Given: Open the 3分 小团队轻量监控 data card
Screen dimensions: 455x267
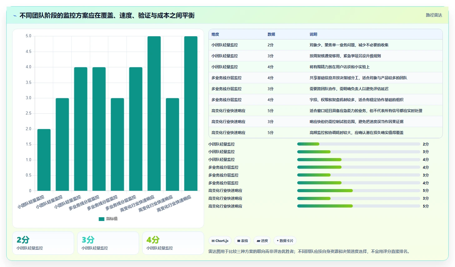Looking at the screenshot, I should point(108,243).
